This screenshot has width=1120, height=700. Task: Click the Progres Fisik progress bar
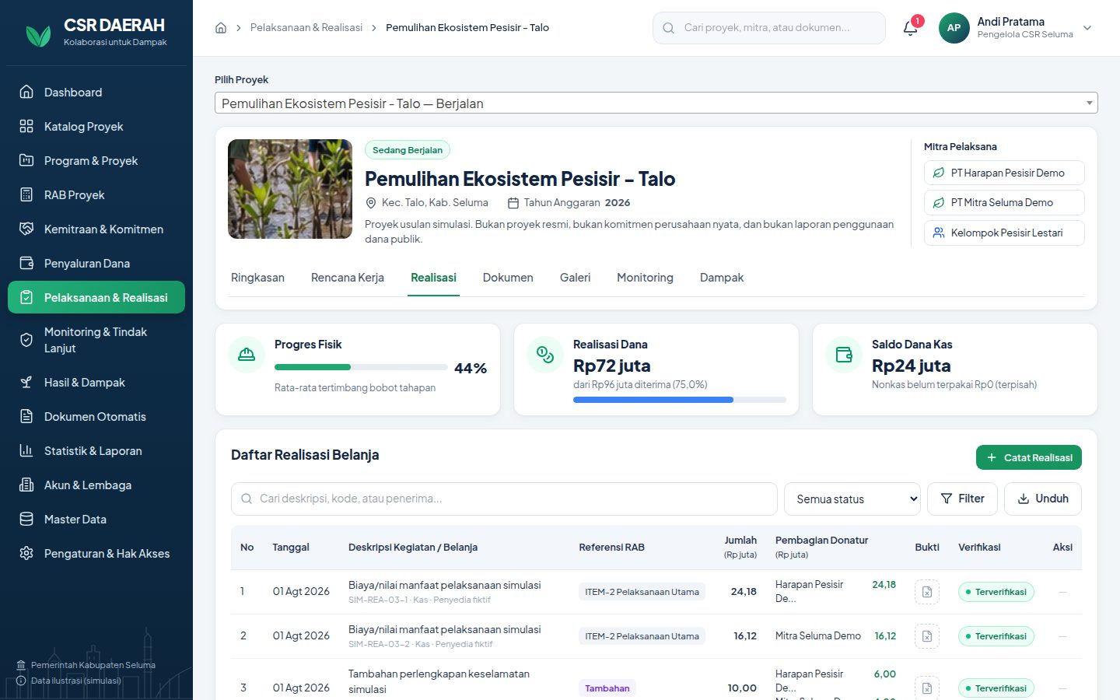click(x=361, y=367)
